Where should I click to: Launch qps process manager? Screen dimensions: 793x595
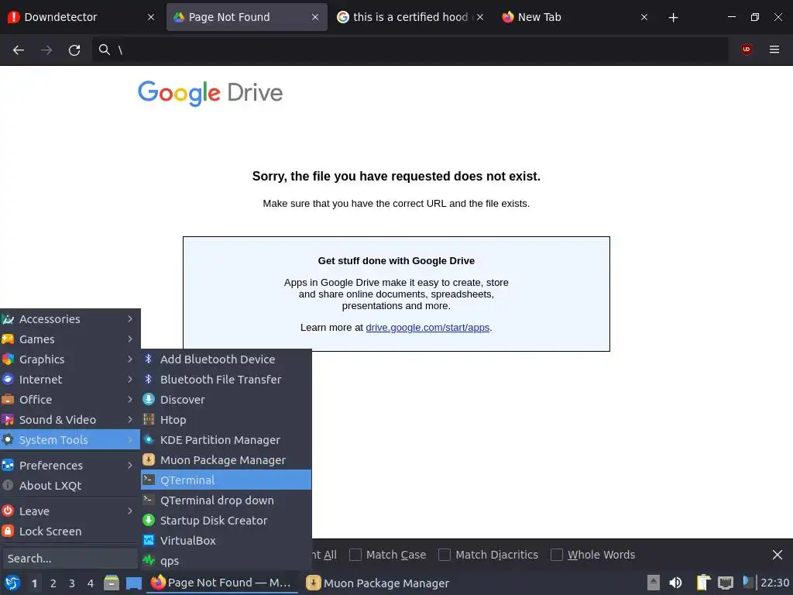pyautogui.click(x=226, y=561)
